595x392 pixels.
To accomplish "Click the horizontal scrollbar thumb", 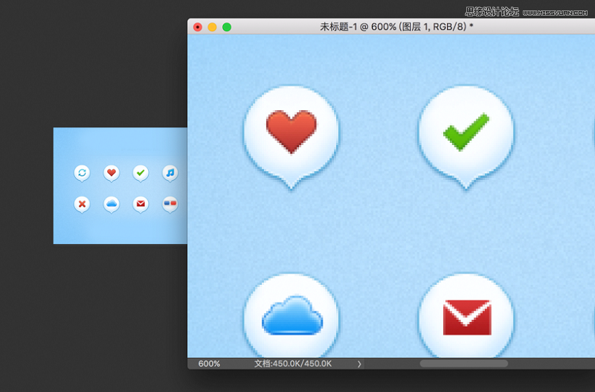I will click(463, 364).
